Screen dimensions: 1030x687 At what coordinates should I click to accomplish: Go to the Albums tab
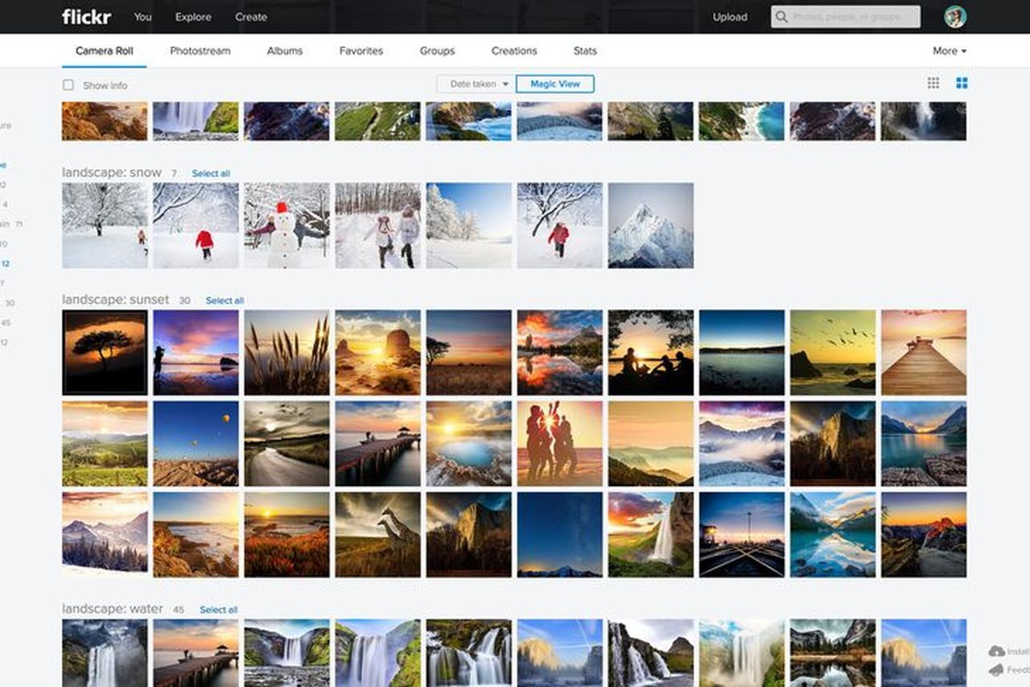point(285,51)
